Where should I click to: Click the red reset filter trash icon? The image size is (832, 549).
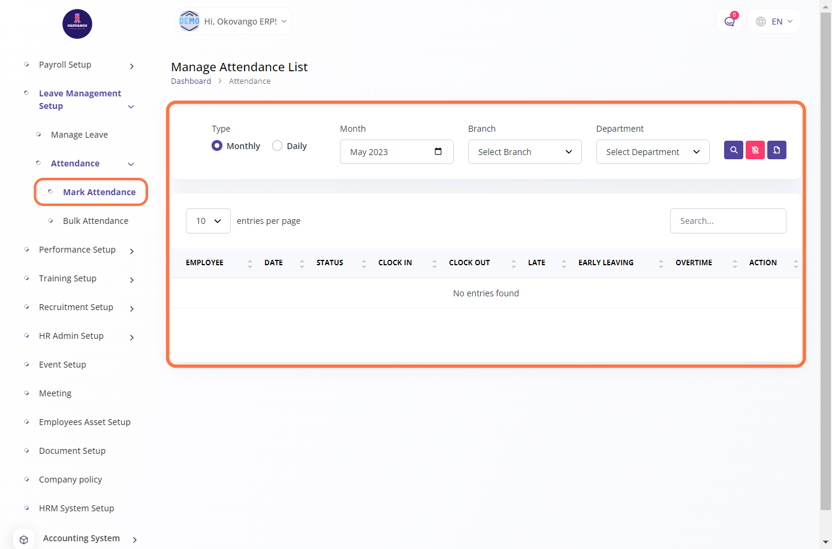(x=755, y=150)
